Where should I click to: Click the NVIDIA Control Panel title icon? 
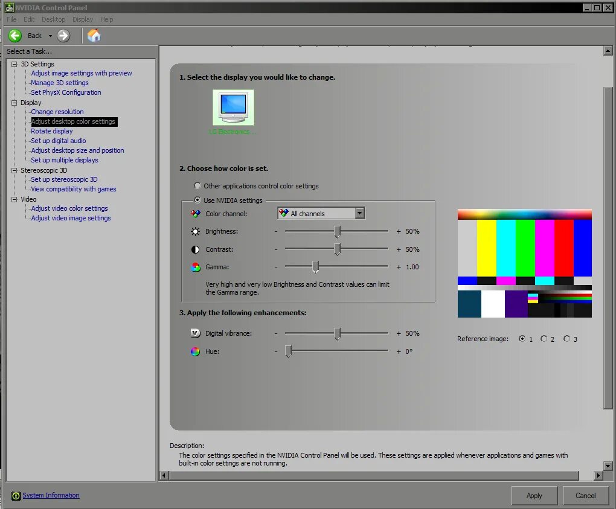pos(9,7)
